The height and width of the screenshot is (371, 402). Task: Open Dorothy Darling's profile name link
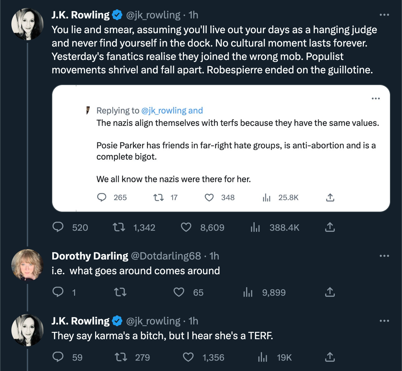(90, 256)
